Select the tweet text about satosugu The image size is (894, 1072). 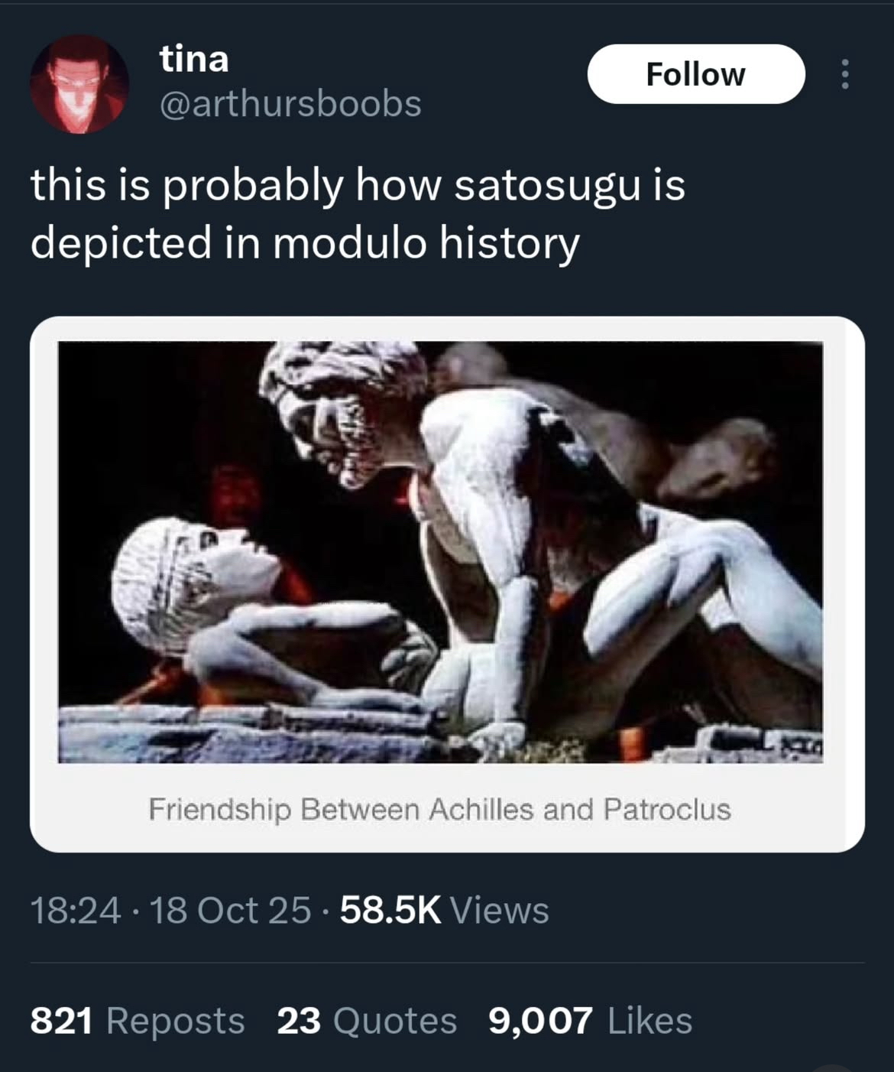(x=358, y=214)
